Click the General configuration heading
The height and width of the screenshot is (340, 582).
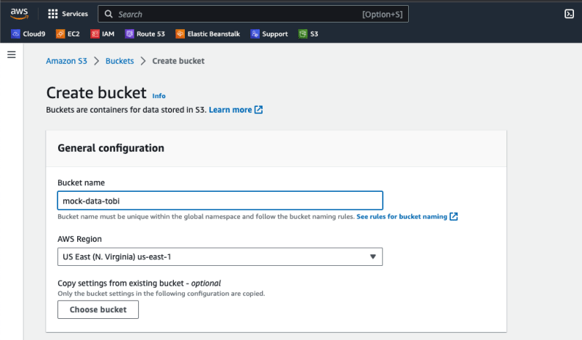[x=111, y=148]
